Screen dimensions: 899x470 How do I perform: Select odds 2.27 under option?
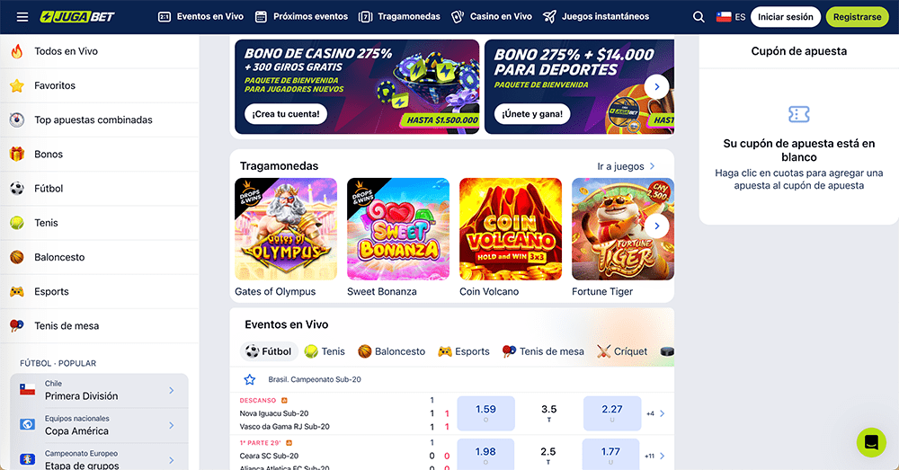[611, 413]
